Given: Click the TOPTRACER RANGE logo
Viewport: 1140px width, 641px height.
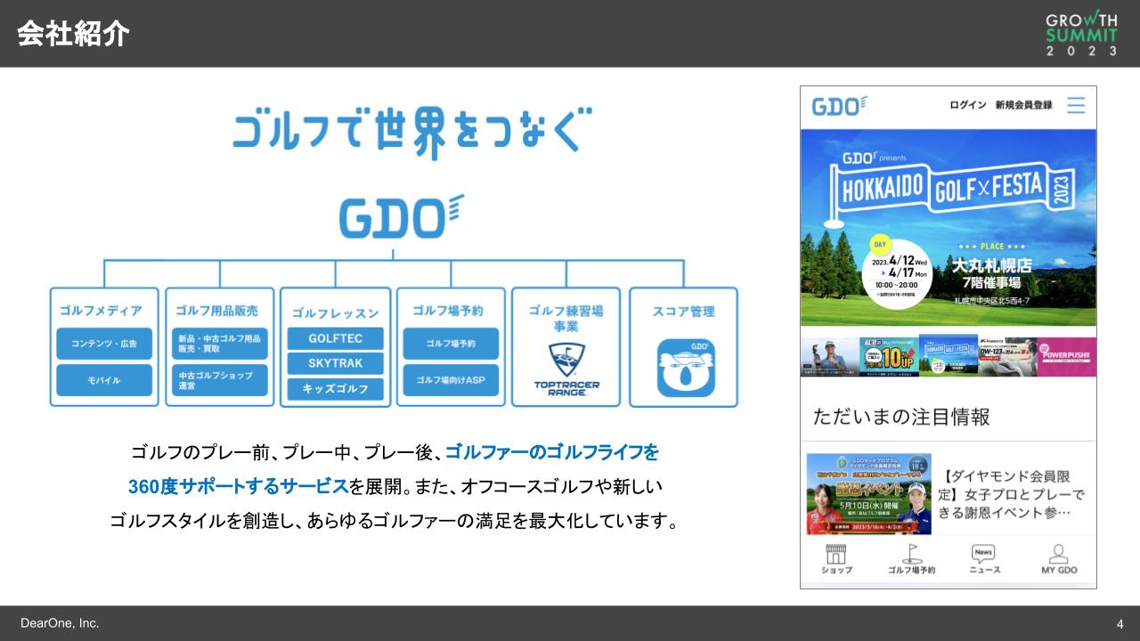Looking at the screenshot, I should [x=566, y=367].
